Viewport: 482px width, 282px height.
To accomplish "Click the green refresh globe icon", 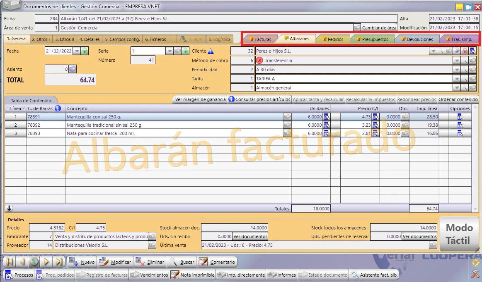I will [34, 262].
